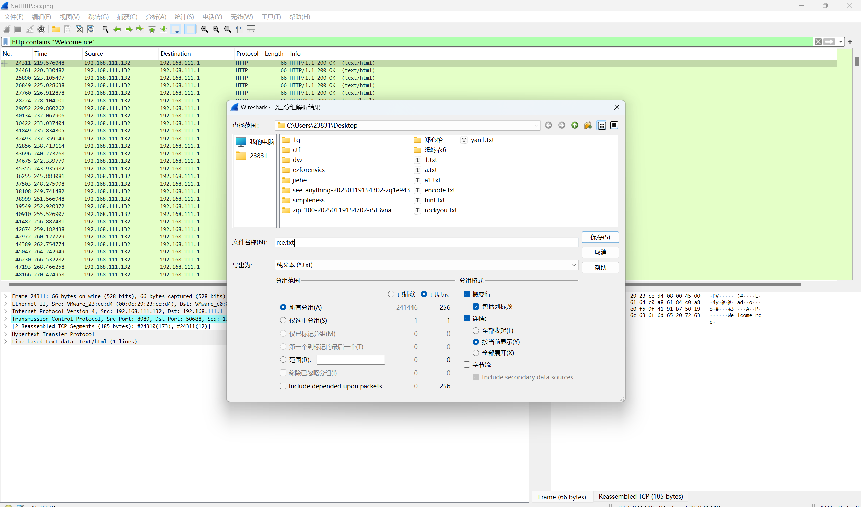Open the 文件(F) menu
Viewport: 861px width, 507px height.
point(14,17)
